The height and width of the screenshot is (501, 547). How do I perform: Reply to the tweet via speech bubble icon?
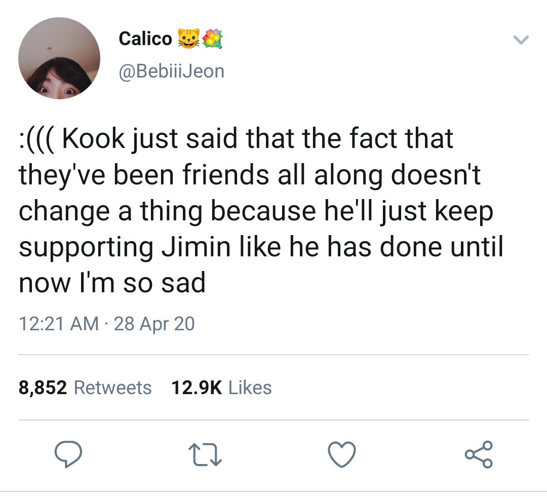[68, 454]
